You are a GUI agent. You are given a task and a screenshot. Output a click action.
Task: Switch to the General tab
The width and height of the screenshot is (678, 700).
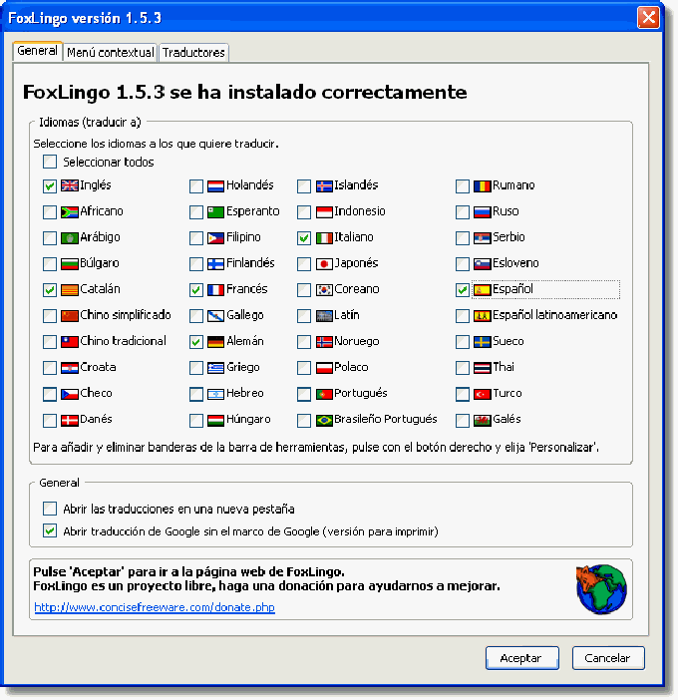[x=38, y=51]
